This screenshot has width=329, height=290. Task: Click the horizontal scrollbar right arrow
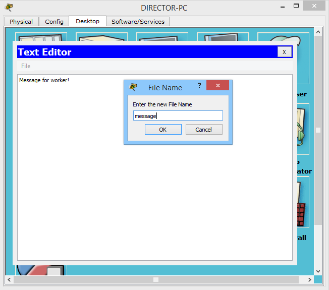pos(310,279)
